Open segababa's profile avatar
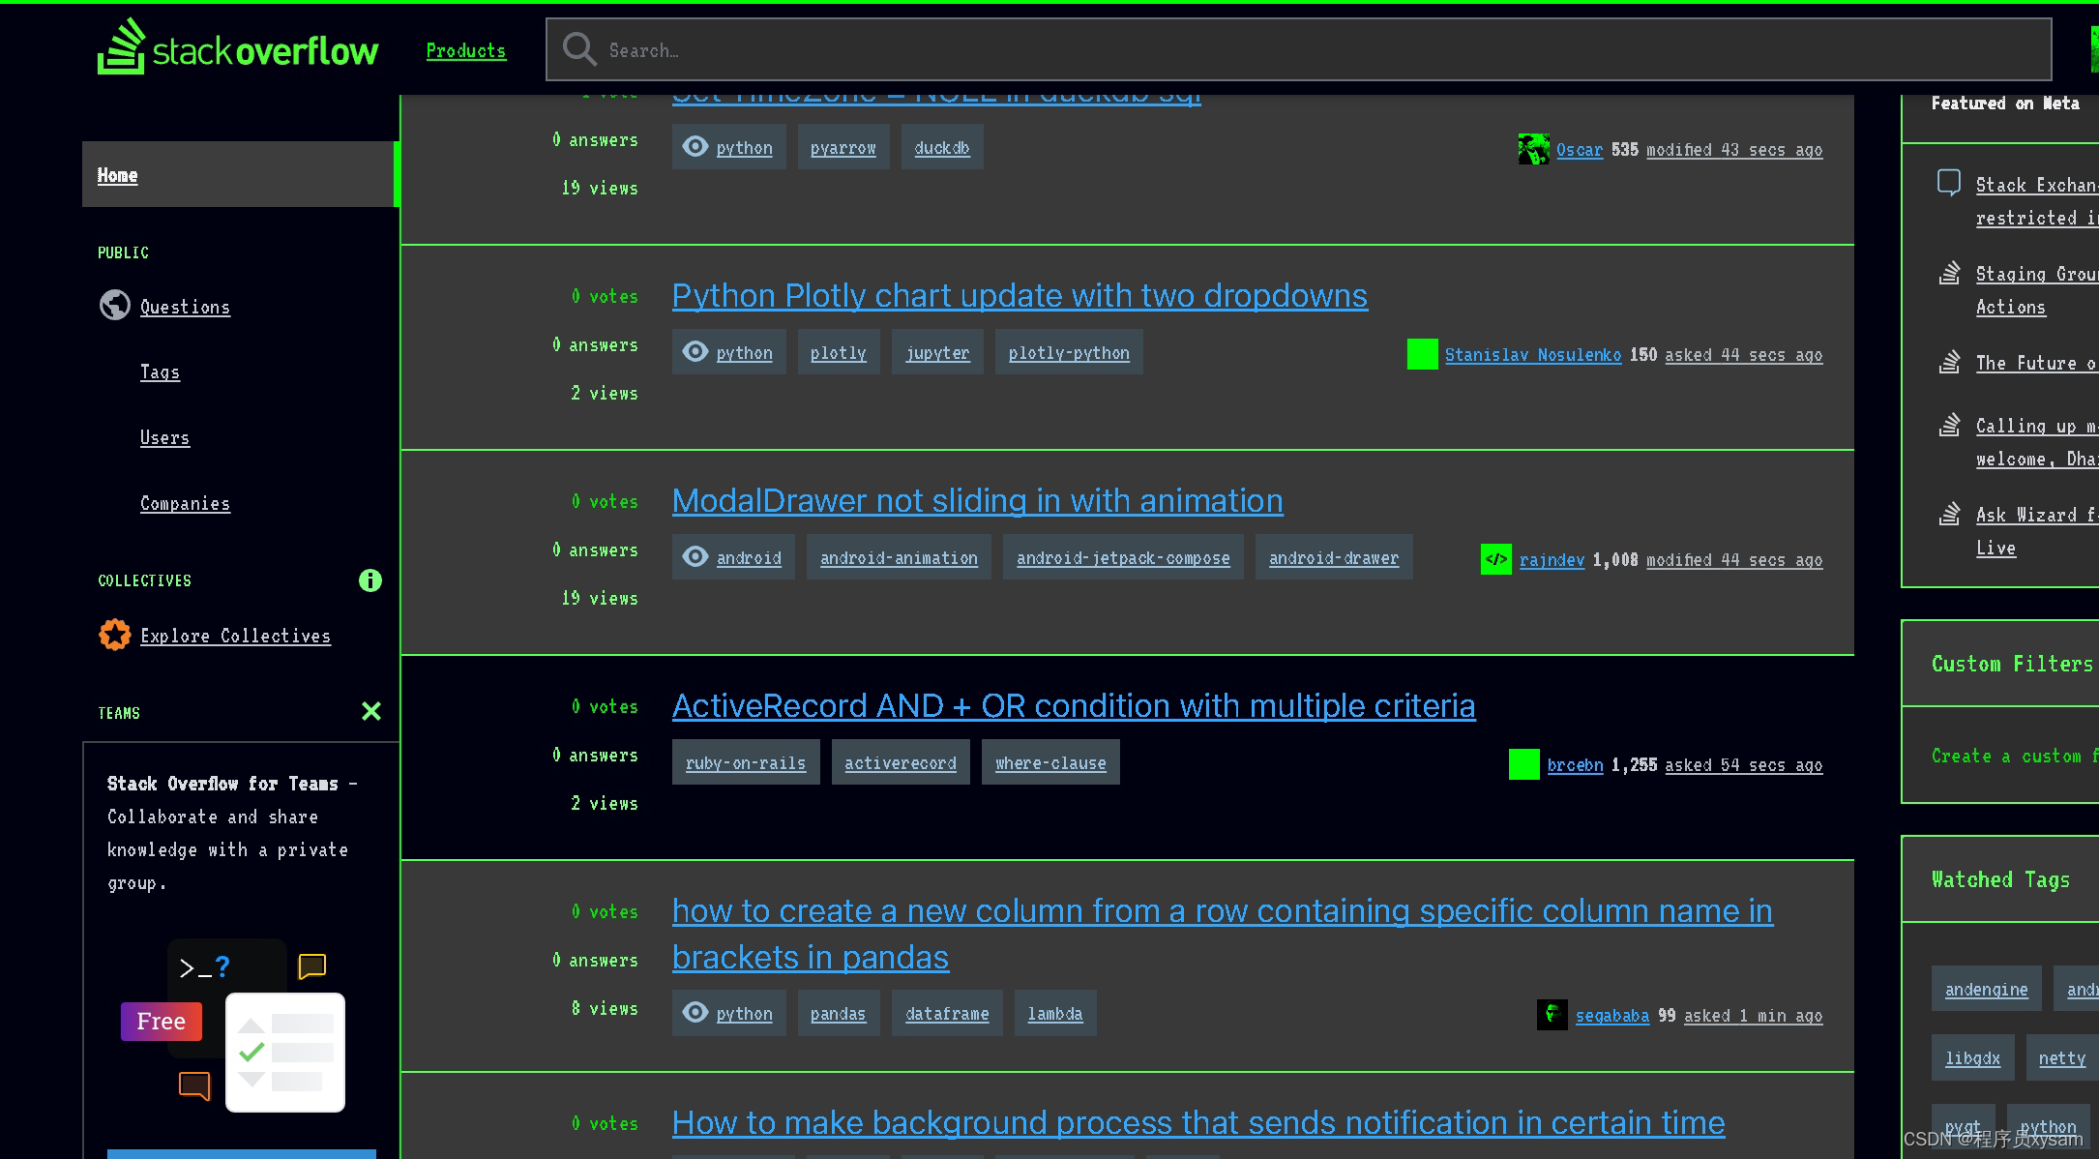The width and height of the screenshot is (2099, 1159). point(1552,1015)
